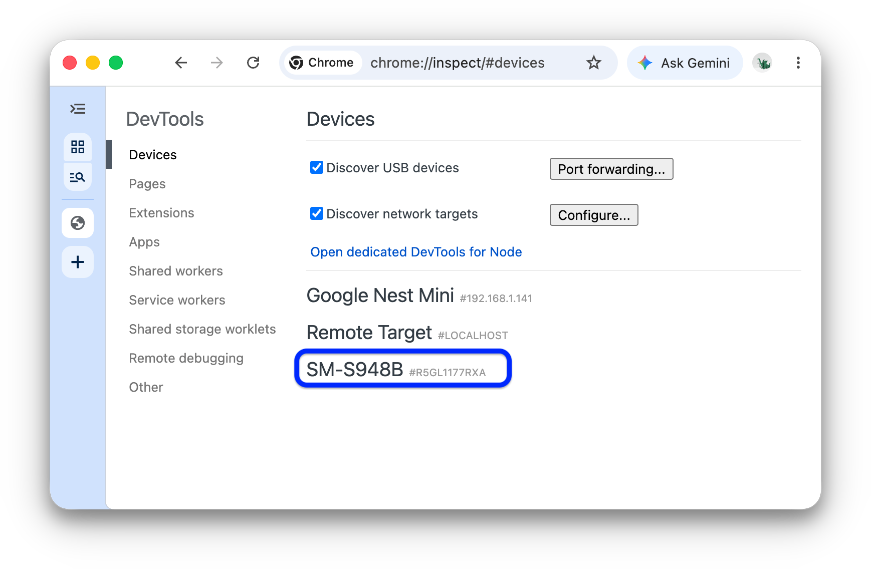Click the #R5GL1177RXA serial text

coord(448,373)
